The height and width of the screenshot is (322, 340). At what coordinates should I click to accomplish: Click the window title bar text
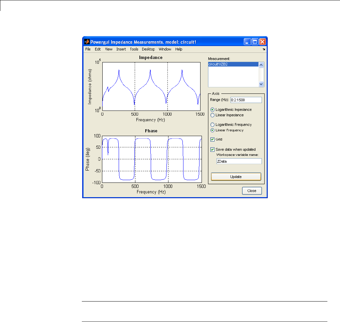pyautogui.click(x=143, y=42)
